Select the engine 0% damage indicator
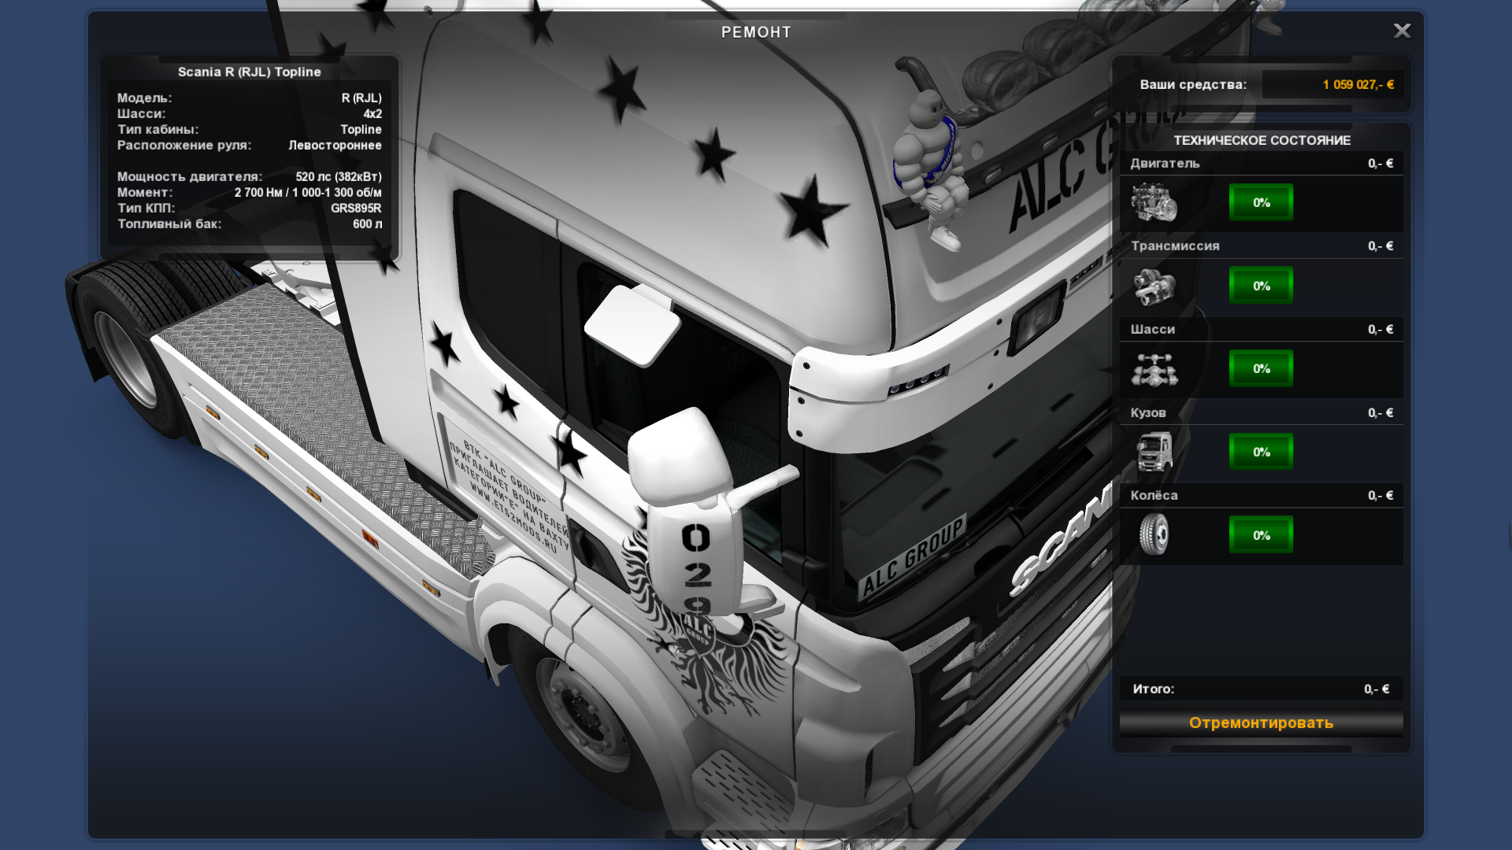Image resolution: width=1512 pixels, height=850 pixels. (1261, 203)
